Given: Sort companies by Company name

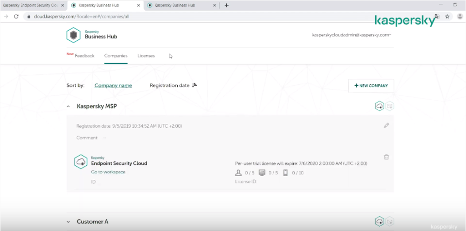Looking at the screenshot, I should (x=113, y=86).
